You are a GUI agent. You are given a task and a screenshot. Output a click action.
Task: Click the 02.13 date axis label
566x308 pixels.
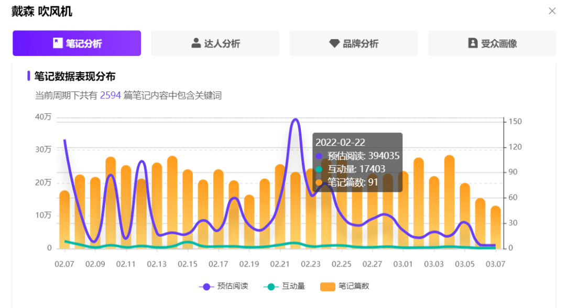tap(157, 264)
